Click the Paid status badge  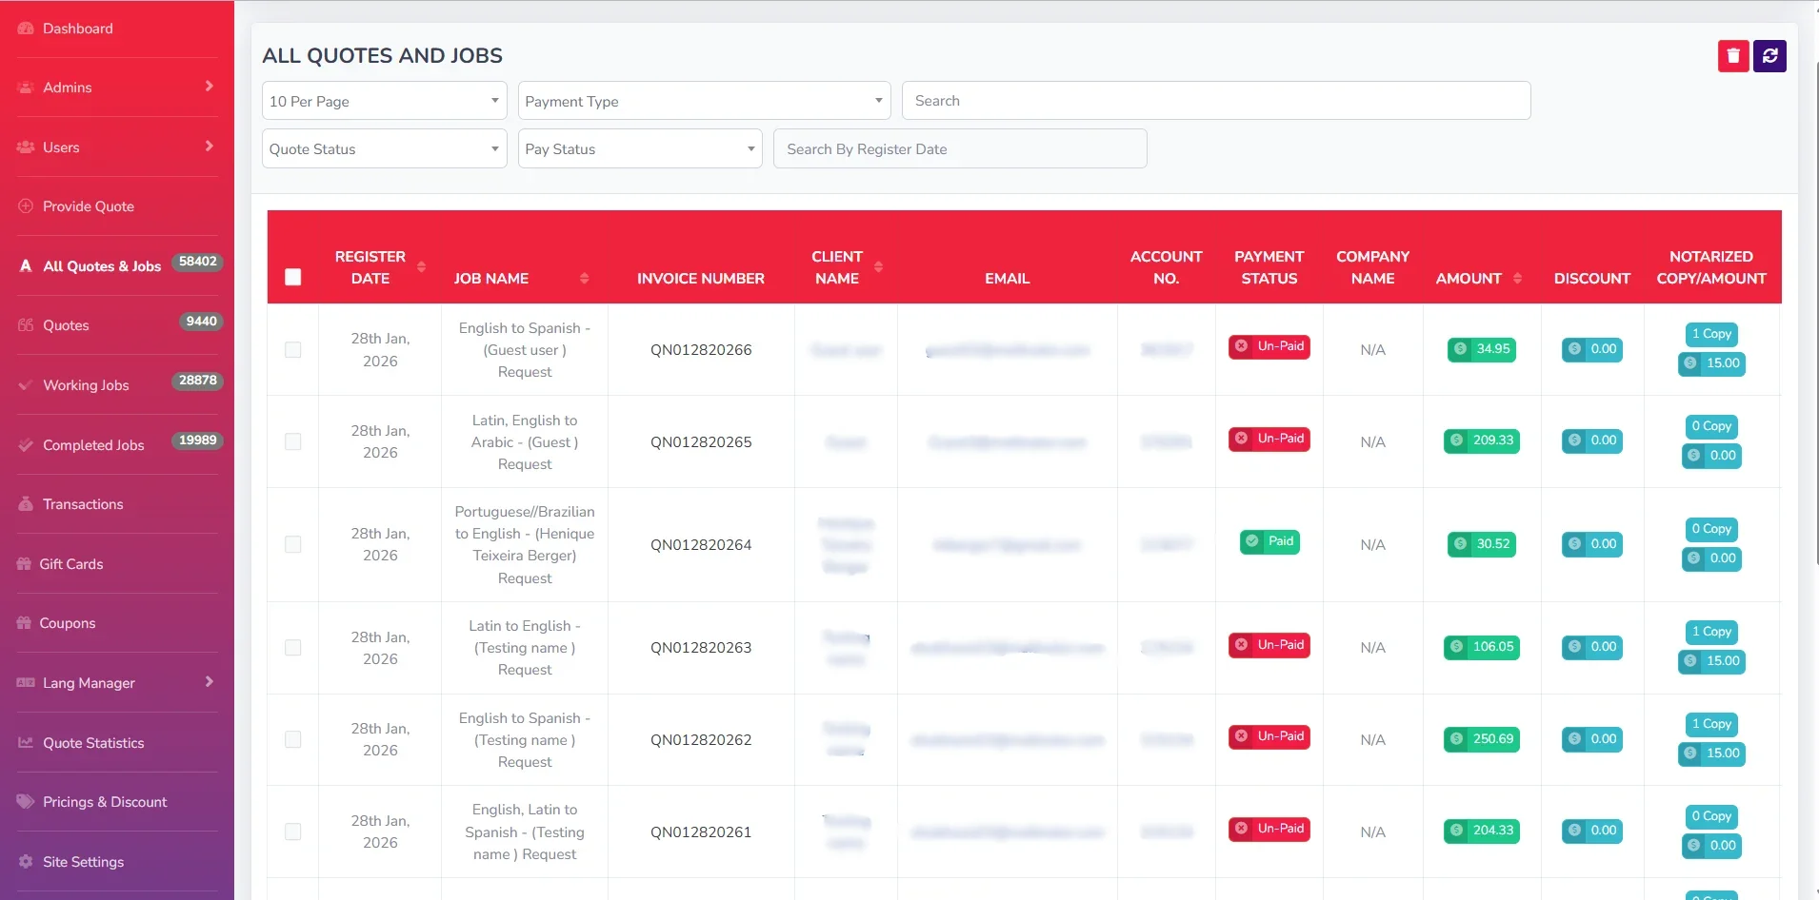(x=1269, y=542)
